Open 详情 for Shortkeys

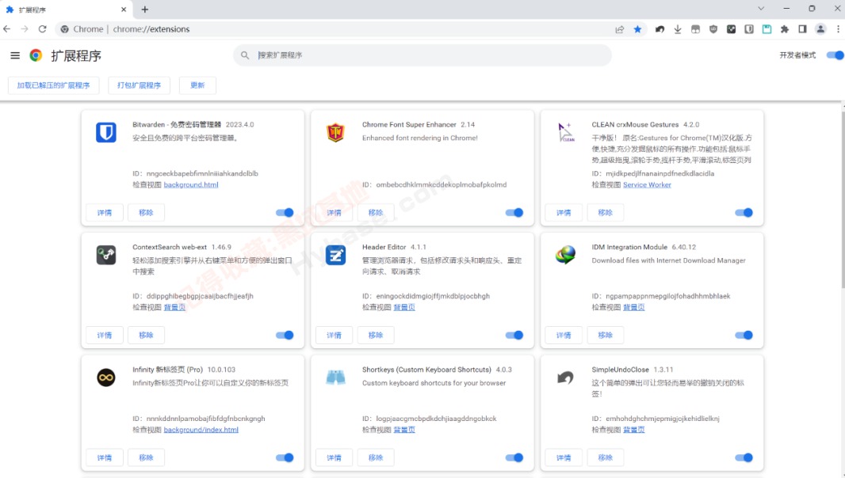335,457
